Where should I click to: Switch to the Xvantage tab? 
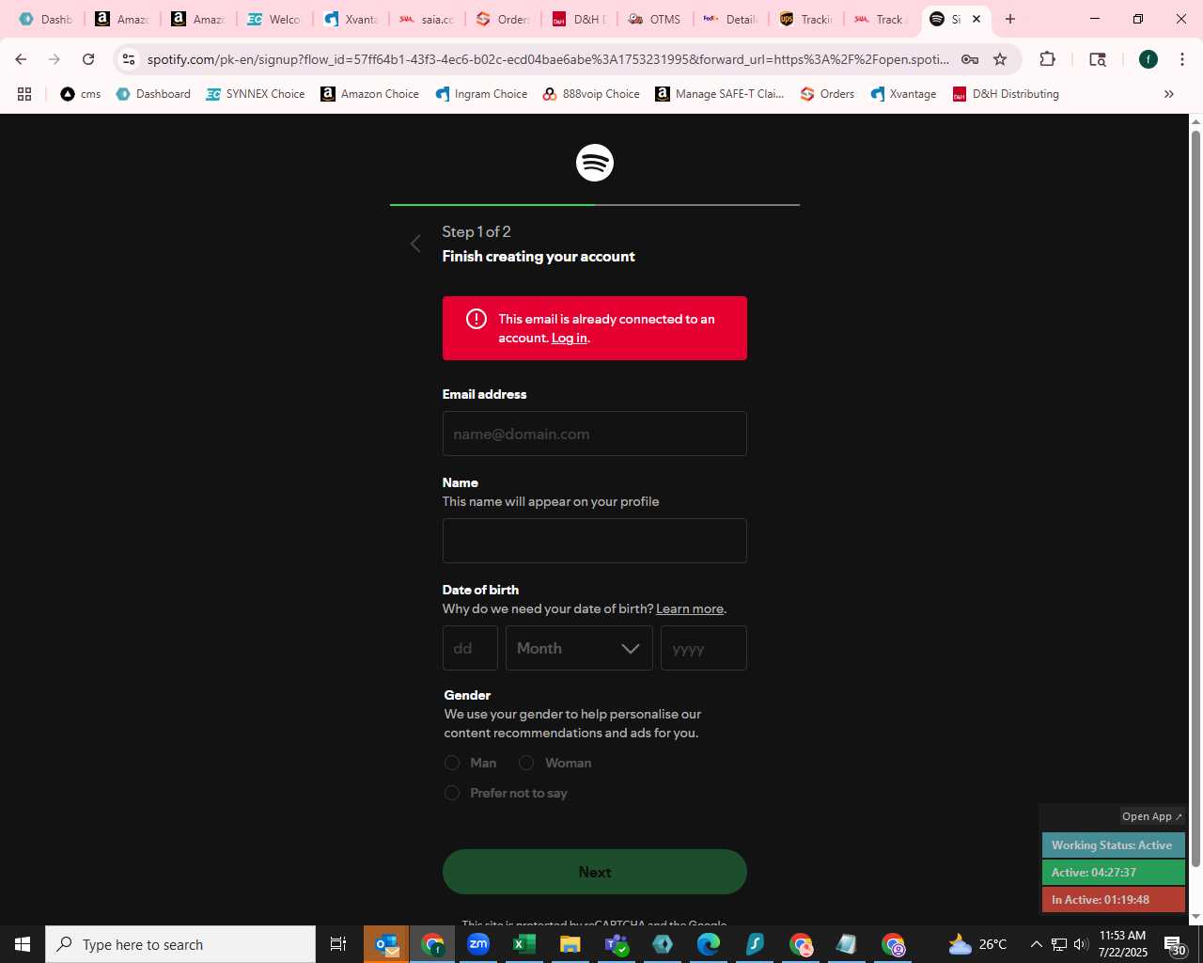click(351, 19)
